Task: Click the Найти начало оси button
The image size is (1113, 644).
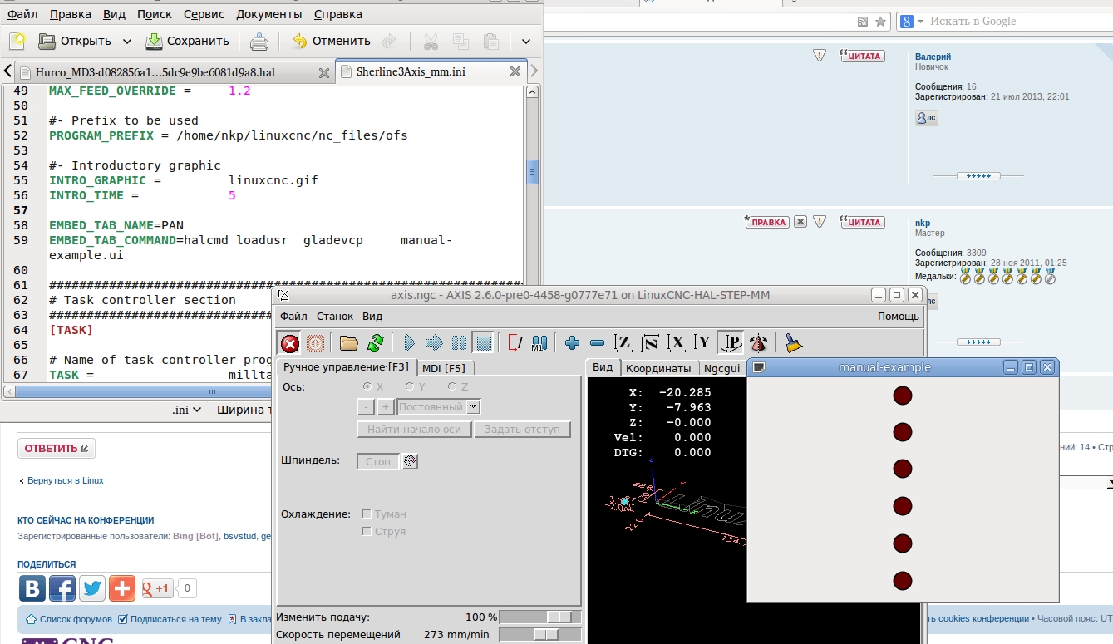Action: click(x=415, y=430)
